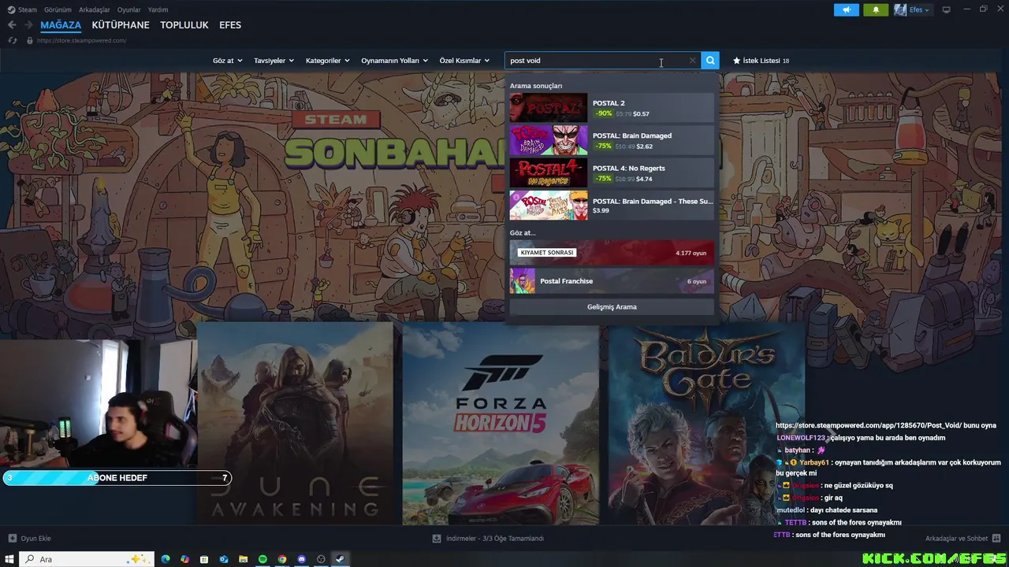The width and height of the screenshot is (1009, 567).
Task: Launch Microsoft Edge from taskbar
Action: tap(166, 559)
